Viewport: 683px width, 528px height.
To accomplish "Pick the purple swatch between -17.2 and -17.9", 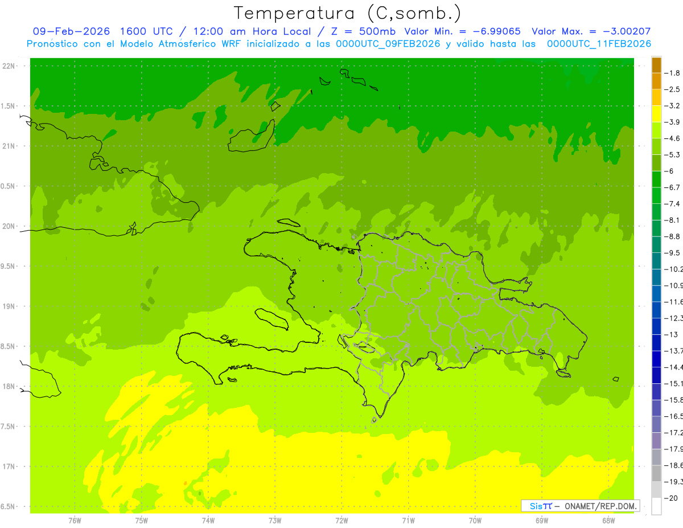I will click(x=656, y=441).
